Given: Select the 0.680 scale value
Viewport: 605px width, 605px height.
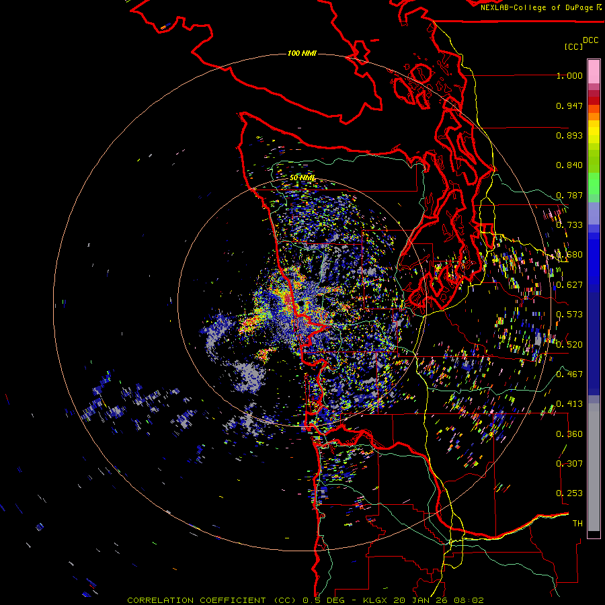Looking at the screenshot, I should [x=569, y=255].
